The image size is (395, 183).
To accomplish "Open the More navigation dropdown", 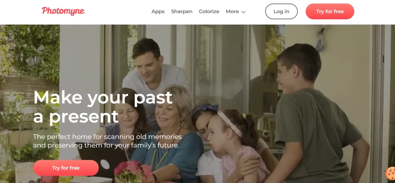I will pos(236,12).
